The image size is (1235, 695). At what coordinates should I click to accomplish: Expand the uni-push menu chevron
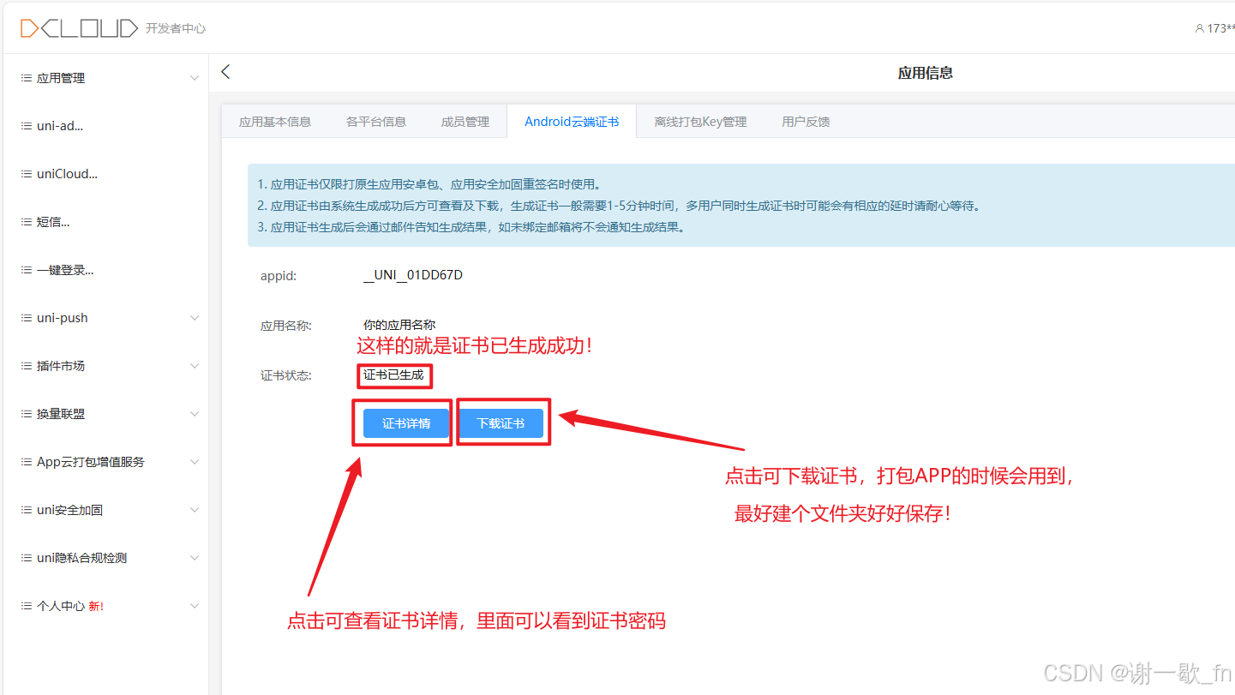pos(195,318)
